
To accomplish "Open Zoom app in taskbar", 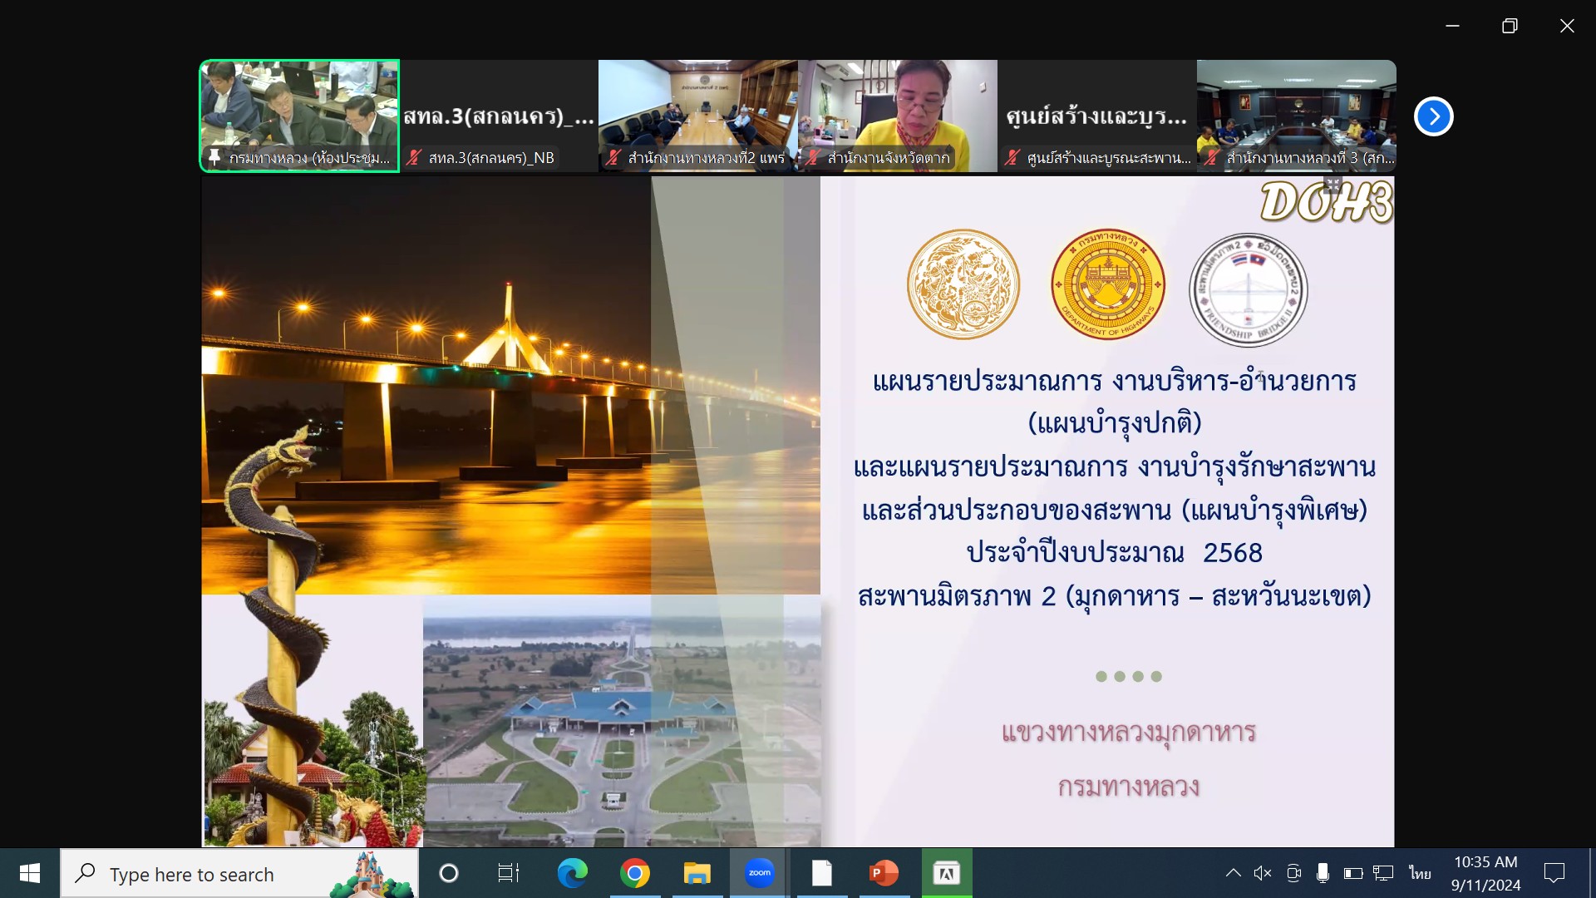I will tap(759, 873).
